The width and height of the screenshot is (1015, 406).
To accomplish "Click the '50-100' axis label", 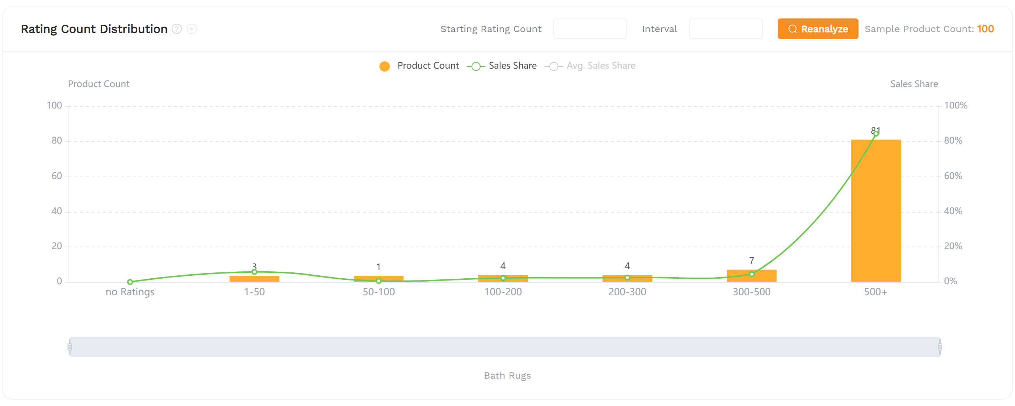I will pos(378,292).
